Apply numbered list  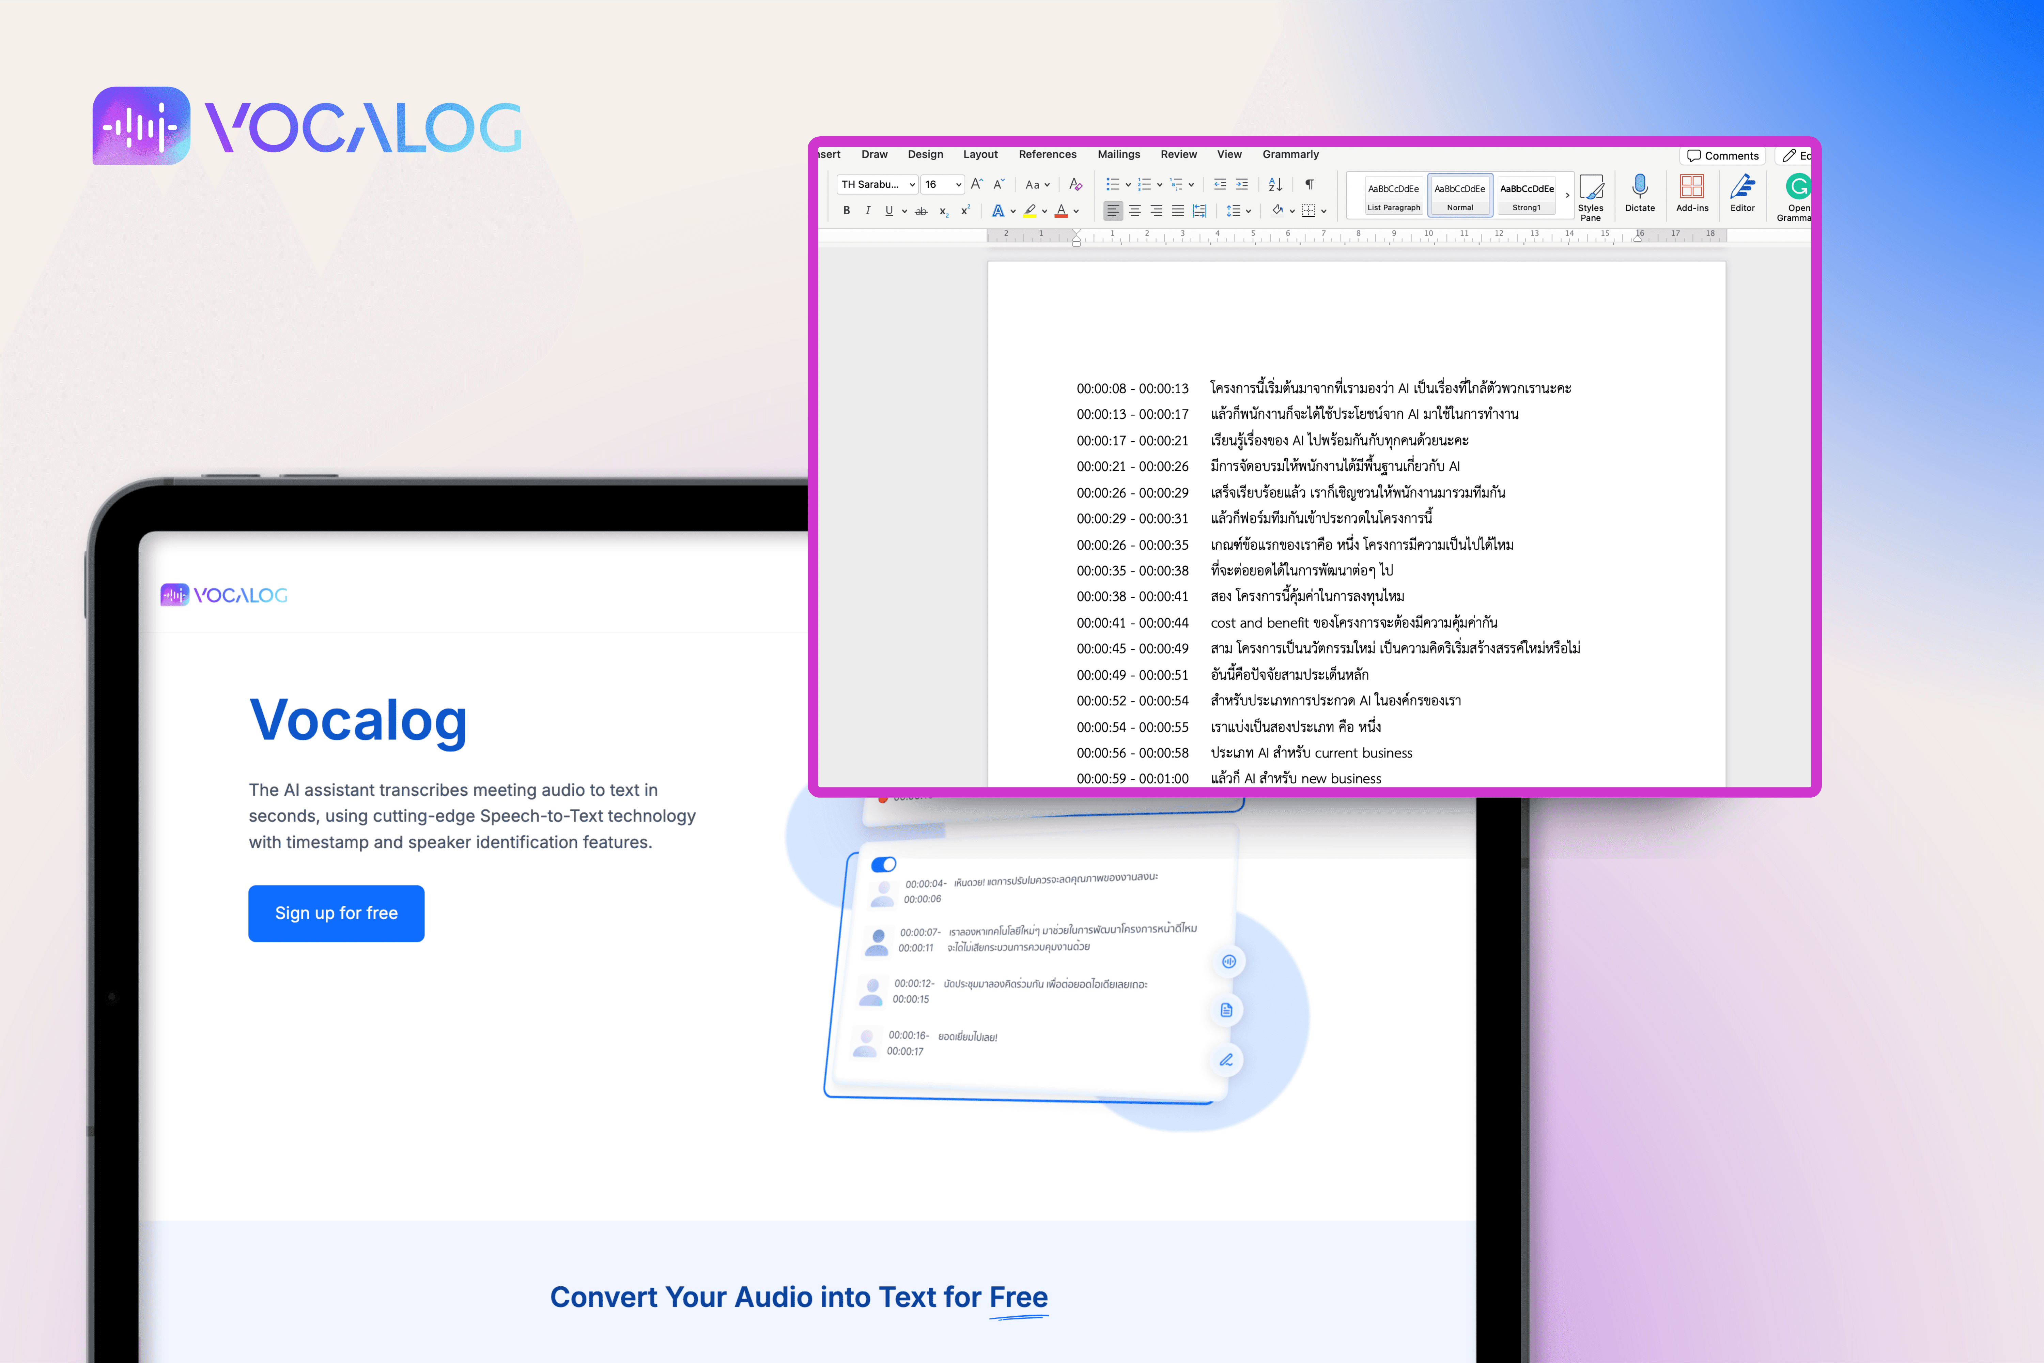tap(1145, 184)
